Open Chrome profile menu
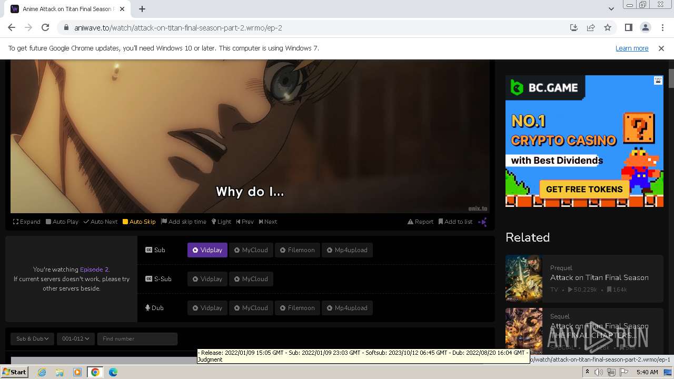 645,28
